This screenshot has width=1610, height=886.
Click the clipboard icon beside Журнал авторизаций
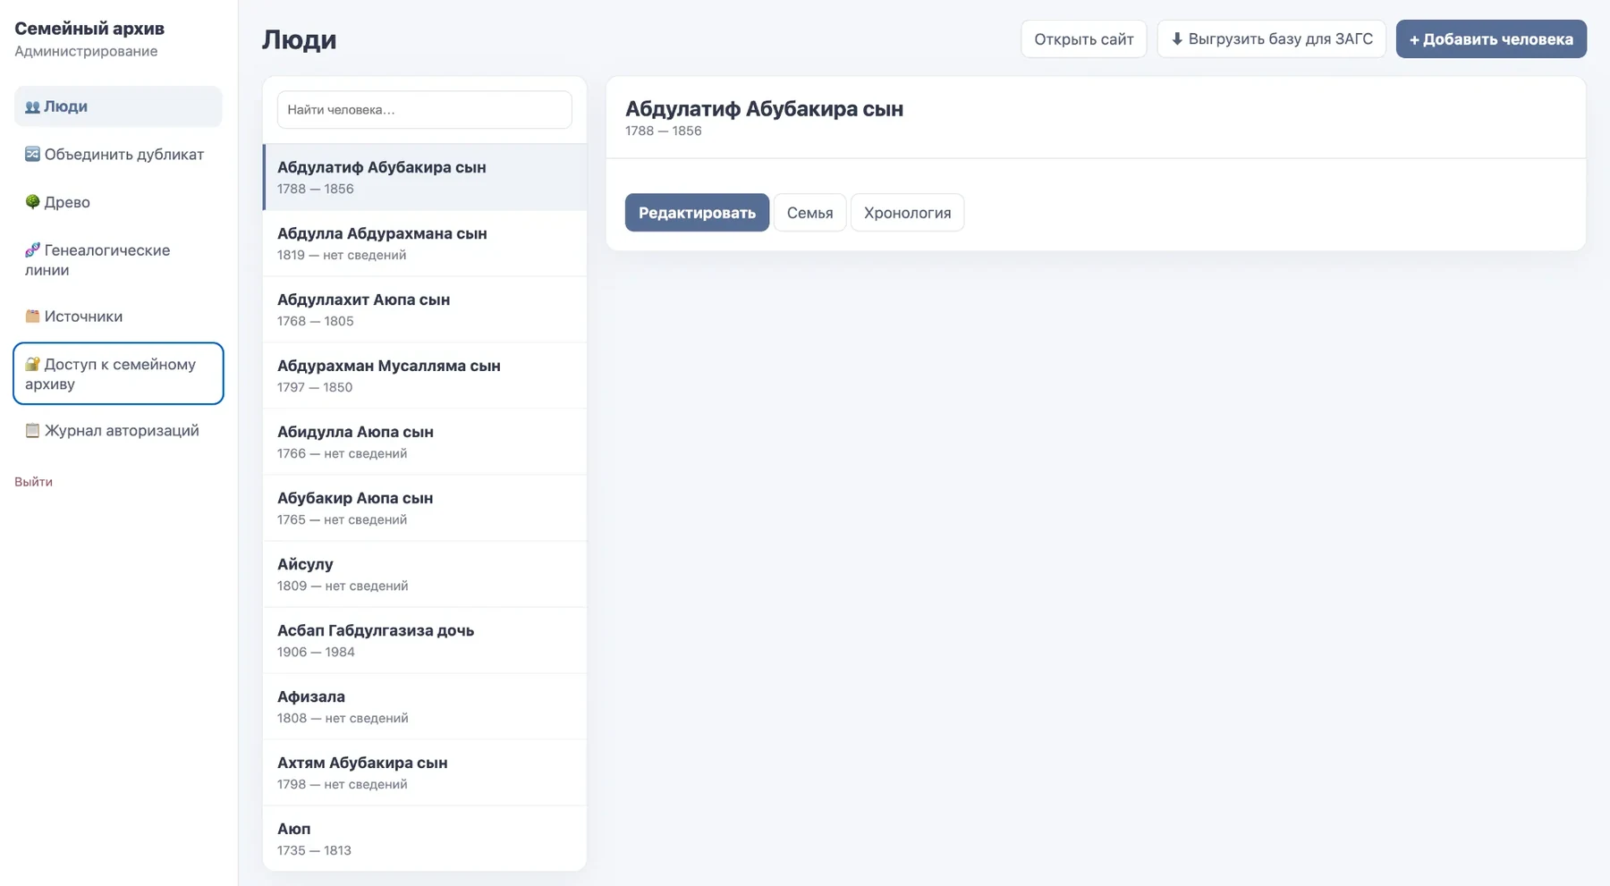click(x=32, y=430)
